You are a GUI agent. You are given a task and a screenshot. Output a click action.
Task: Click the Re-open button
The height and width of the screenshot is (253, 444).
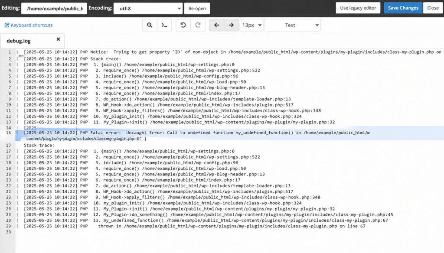click(197, 9)
